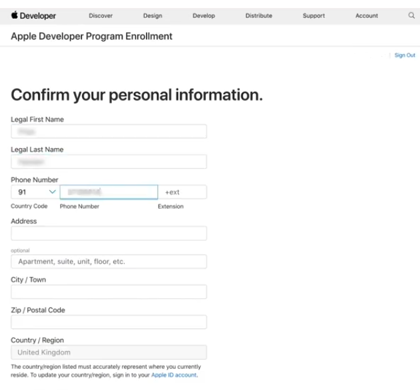Focus the Legal Last Name field
This screenshot has height=391, width=420.
coord(109,161)
